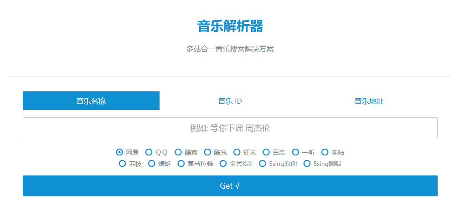Choose the 蜻蜓 radio button
Viewport: 465px width, 210px height.
coord(152,164)
